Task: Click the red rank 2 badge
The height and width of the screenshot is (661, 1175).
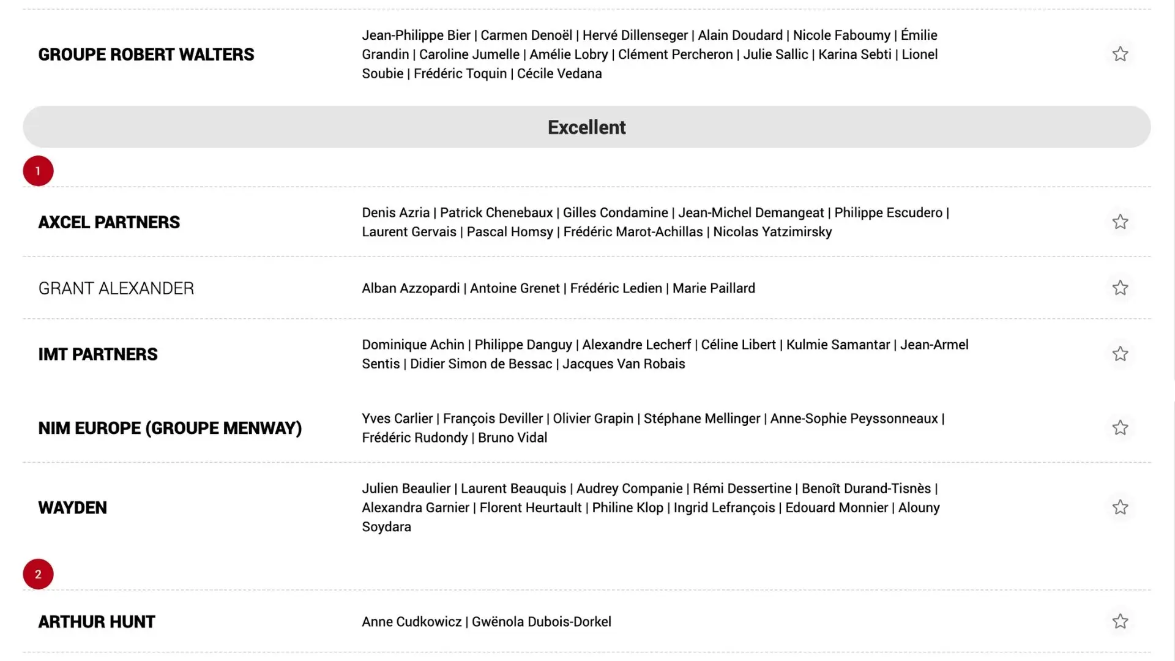Action: [x=38, y=574]
